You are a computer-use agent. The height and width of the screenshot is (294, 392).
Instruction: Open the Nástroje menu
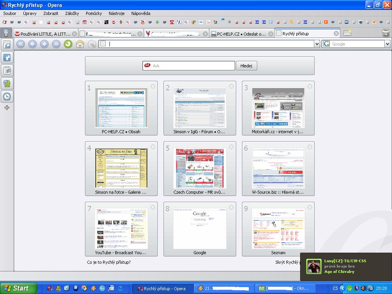(116, 13)
